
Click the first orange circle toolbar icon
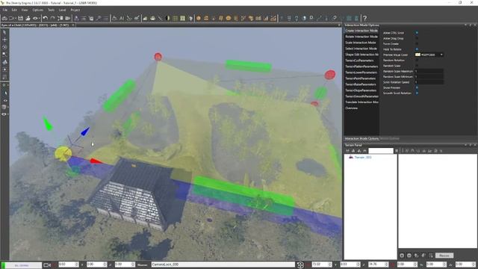pyautogui.click(x=199, y=18)
